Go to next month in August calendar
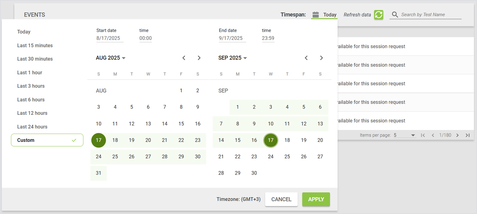The image size is (477, 214). (199, 58)
